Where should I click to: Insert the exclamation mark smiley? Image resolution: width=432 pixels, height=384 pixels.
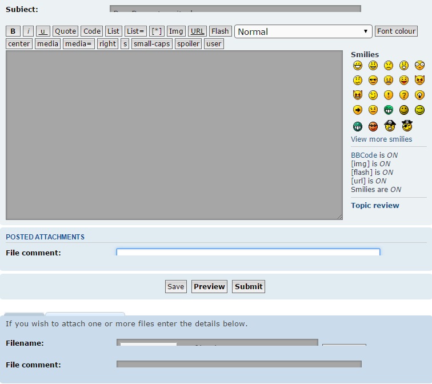389,95
